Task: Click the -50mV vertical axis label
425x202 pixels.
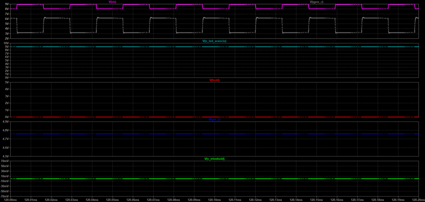Action: point(5,192)
